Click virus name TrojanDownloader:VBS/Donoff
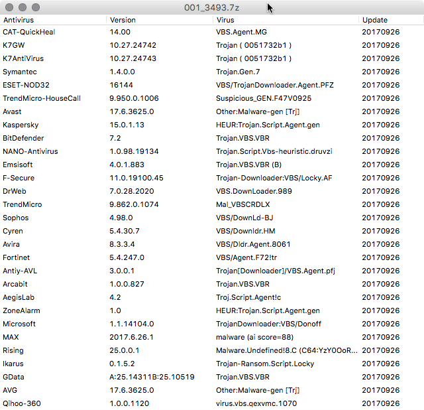Viewport: 424px width, 410px height. [268, 324]
